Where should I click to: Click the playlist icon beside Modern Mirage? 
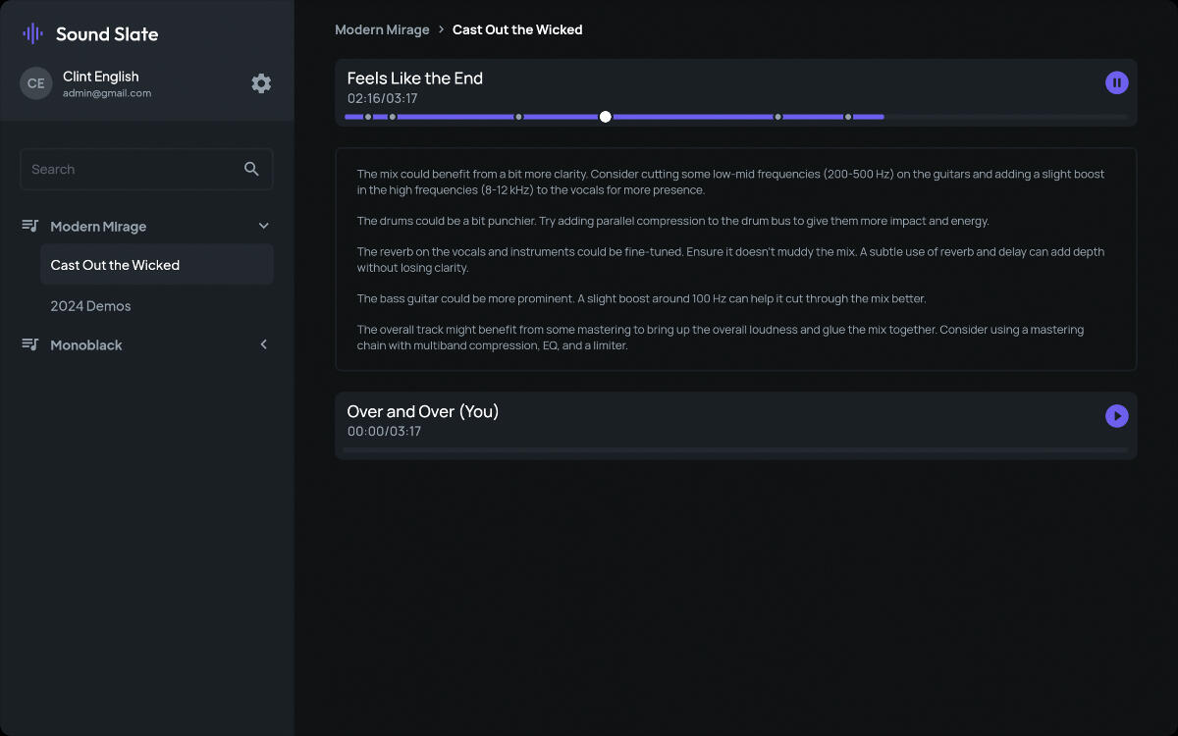pyautogui.click(x=30, y=226)
